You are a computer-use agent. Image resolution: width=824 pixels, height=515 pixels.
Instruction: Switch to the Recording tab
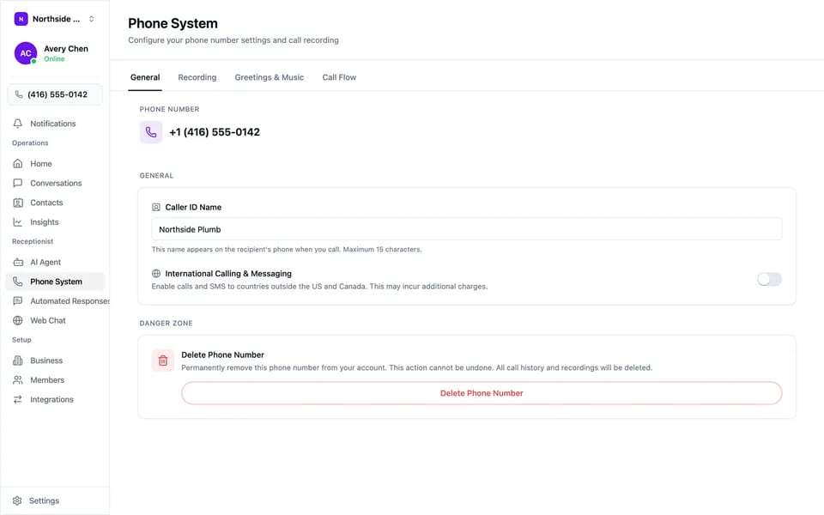pos(197,77)
